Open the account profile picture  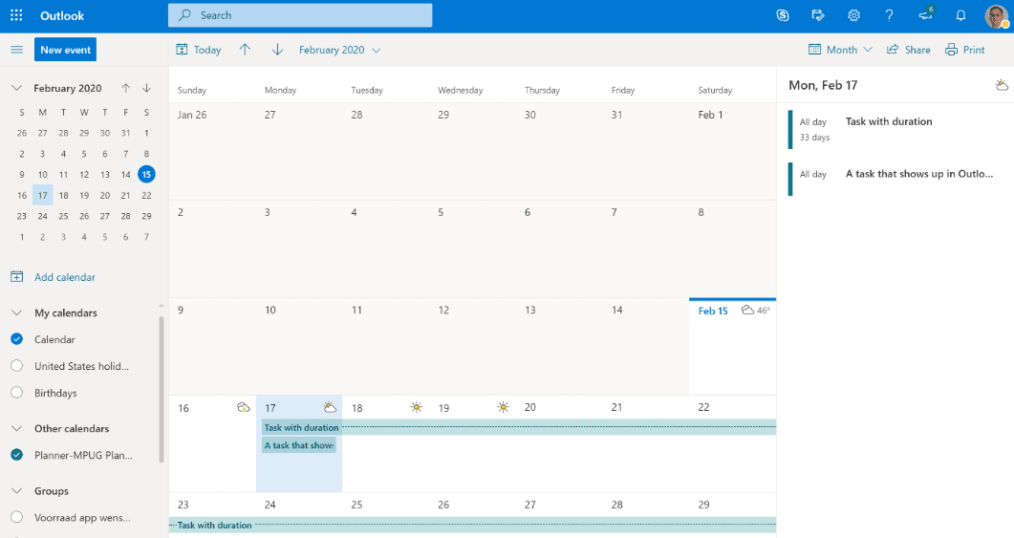pyautogui.click(x=997, y=16)
